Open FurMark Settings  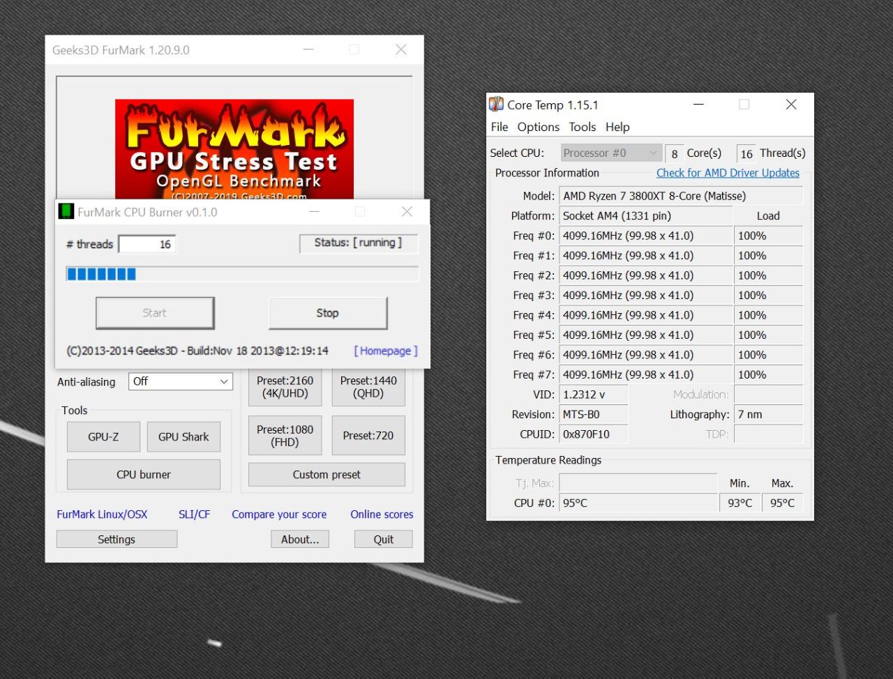117,540
